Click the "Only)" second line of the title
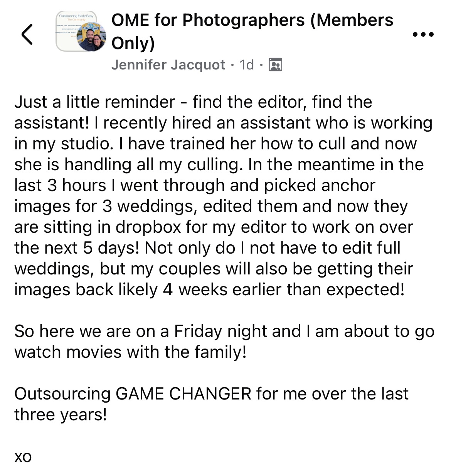The image size is (451, 474). (133, 43)
